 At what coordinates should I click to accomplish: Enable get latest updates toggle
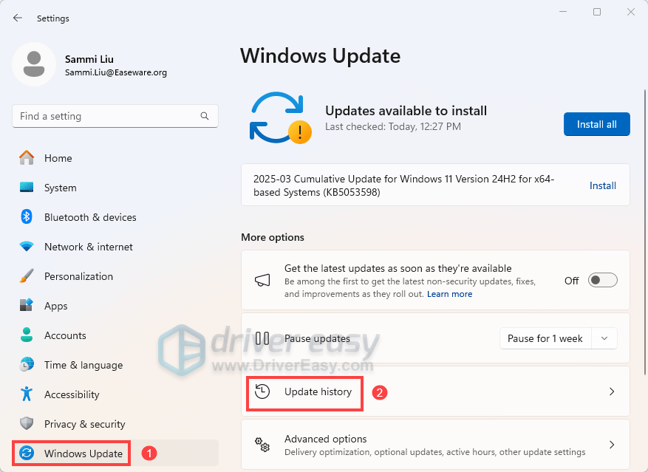[602, 281]
